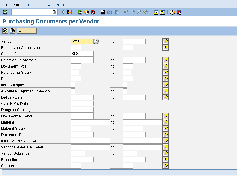
Task: Click the Material Group from field
Action: 81,129
